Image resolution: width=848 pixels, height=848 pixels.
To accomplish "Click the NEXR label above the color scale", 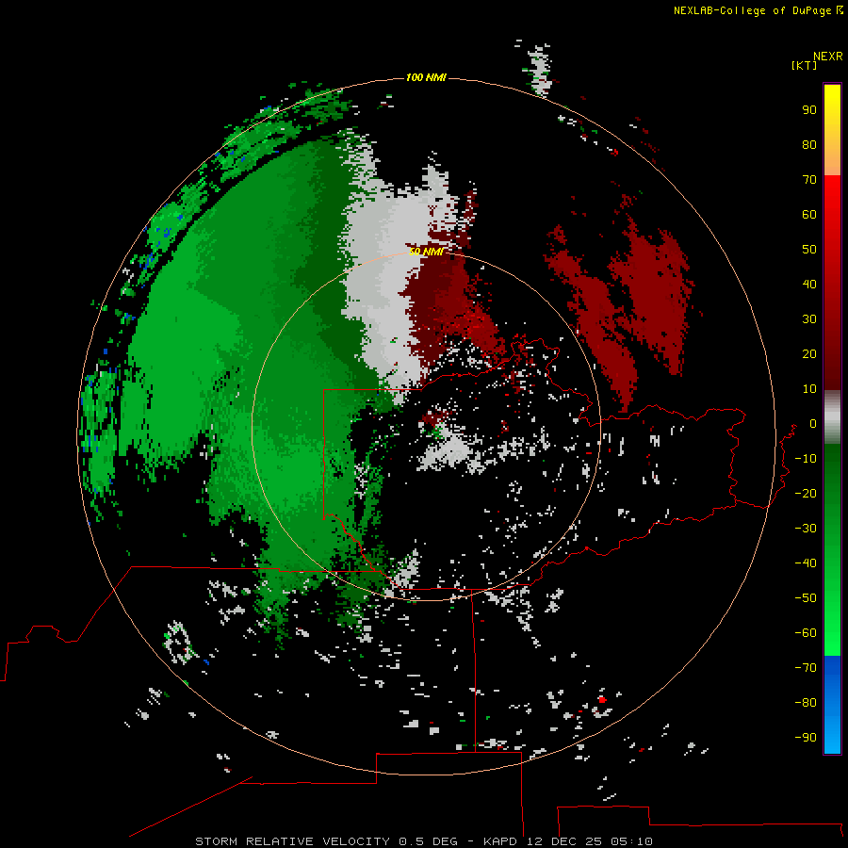I will tap(828, 57).
